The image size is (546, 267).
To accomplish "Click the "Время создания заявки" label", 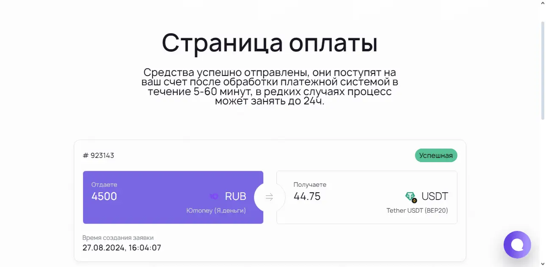I will 118,238.
